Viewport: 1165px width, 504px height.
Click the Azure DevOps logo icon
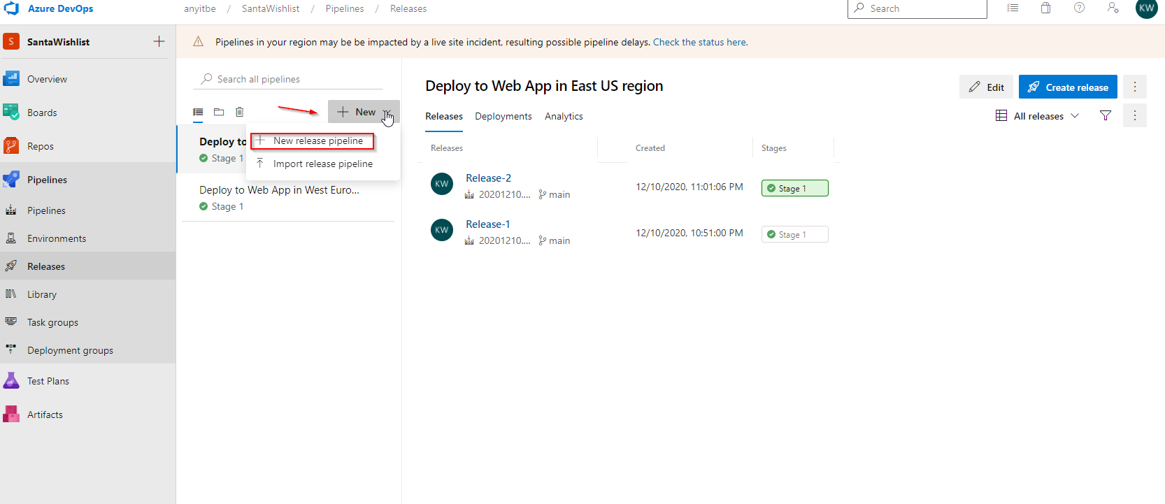coord(11,8)
